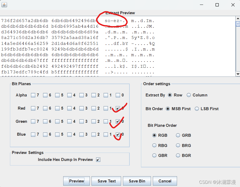Set bit plane order to BGR

point(178,156)
